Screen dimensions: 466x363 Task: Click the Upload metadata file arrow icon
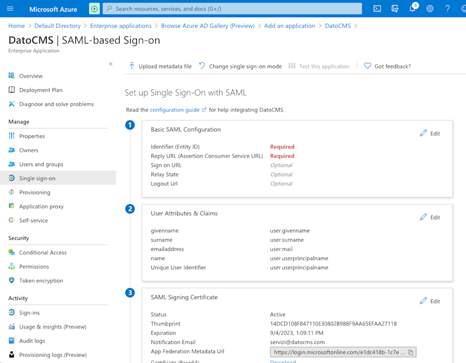pos(132,66)
